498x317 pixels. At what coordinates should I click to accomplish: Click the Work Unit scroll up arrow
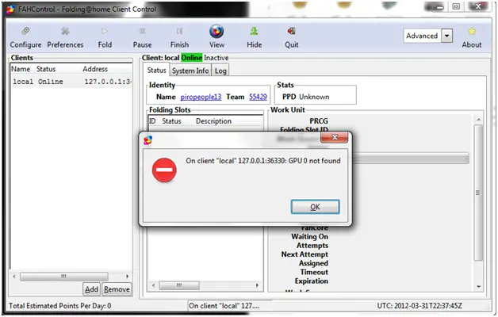pos(478,120)
